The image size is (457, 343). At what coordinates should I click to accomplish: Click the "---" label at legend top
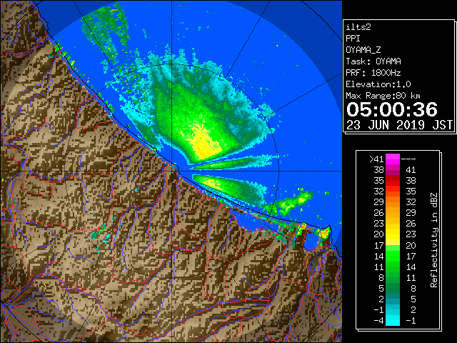408,159
